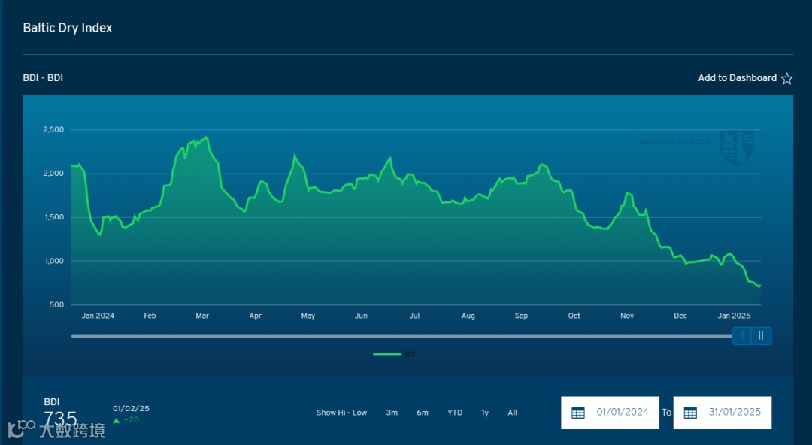
Task: Open the start date calendar icon
Action: pos(578,413)
